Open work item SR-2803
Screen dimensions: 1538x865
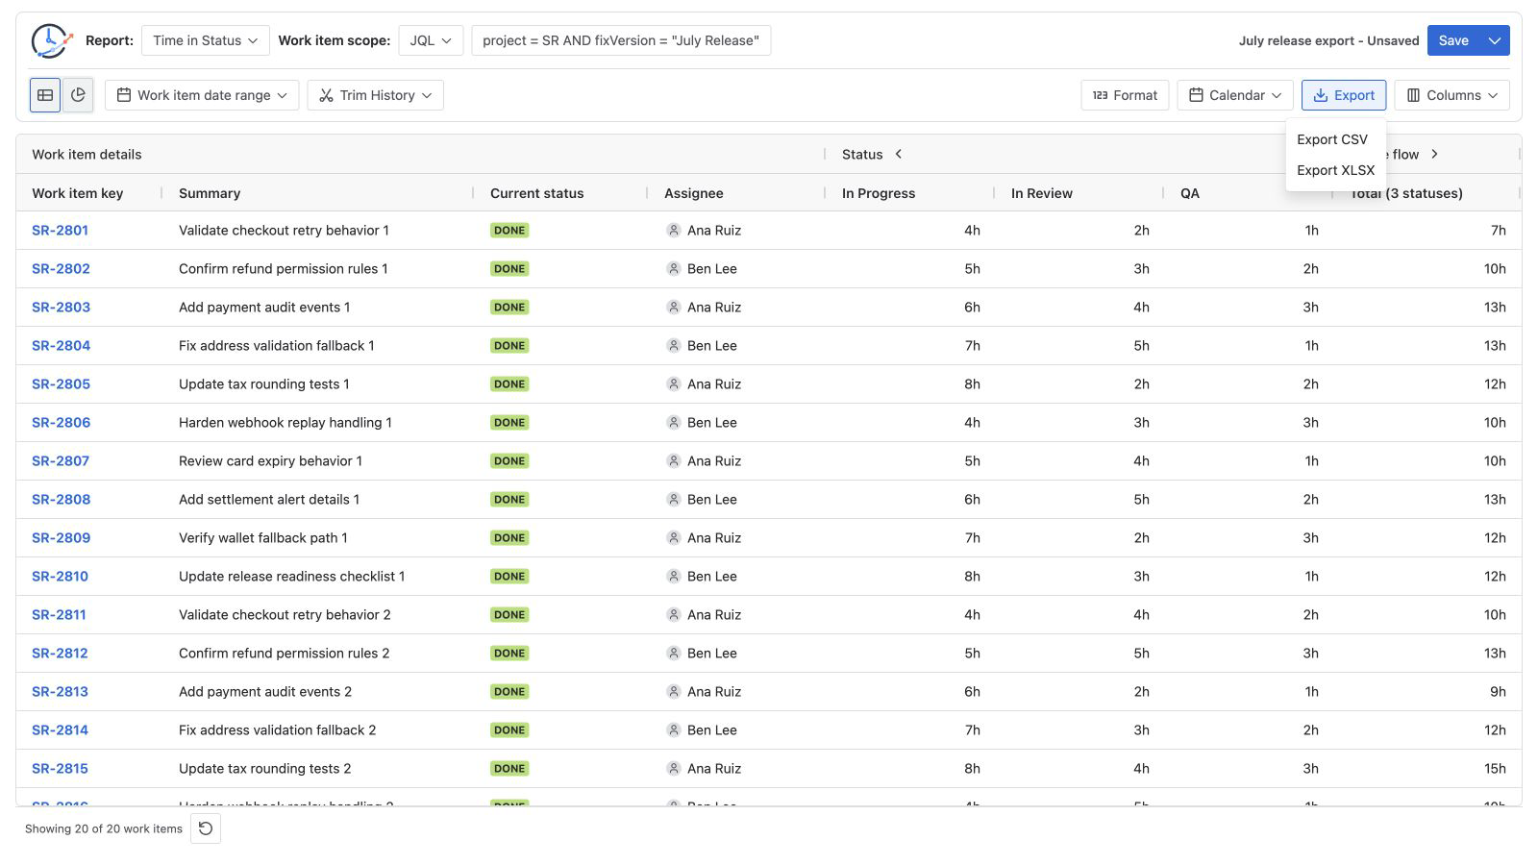coord(61,308)
